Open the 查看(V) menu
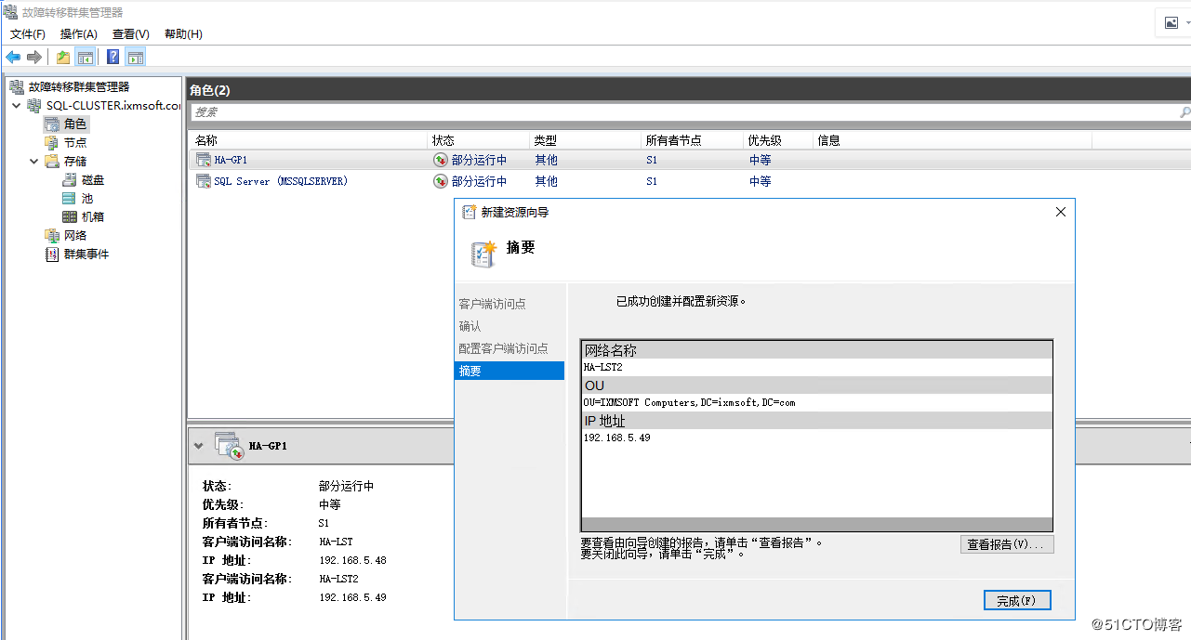The height and width of the screenshot is (640, 1191). [x=129, y=33]
